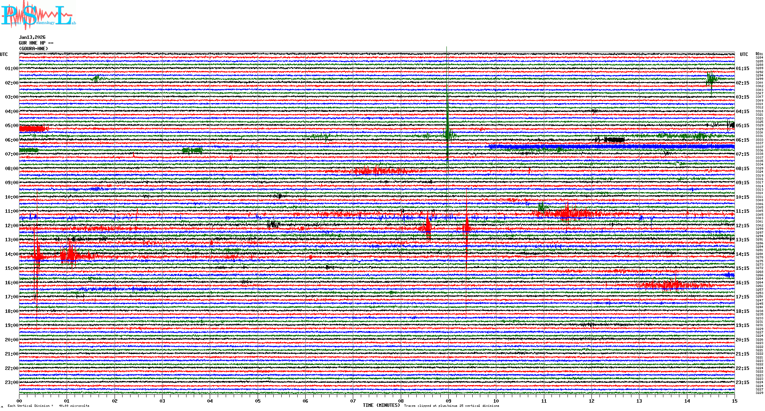Screen dimensions: 765x411
Task: Click the (GOURA-HNE) station name label
Action: (33, 49)
